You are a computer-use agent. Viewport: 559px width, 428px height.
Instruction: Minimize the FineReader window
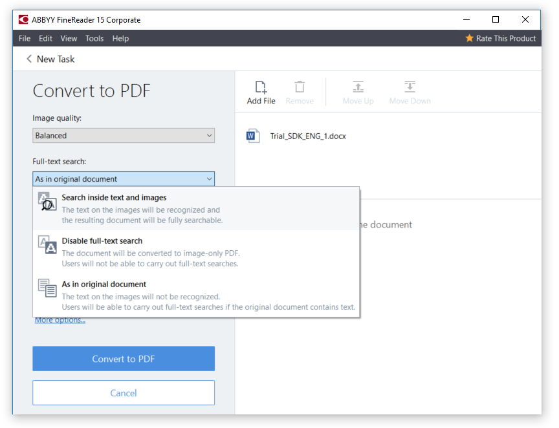pos(466,19)
